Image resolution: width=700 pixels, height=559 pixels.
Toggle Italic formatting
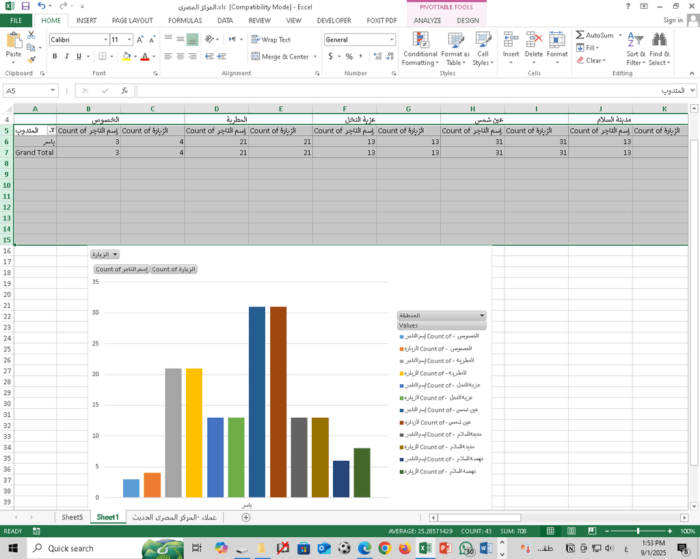(67, 57)
